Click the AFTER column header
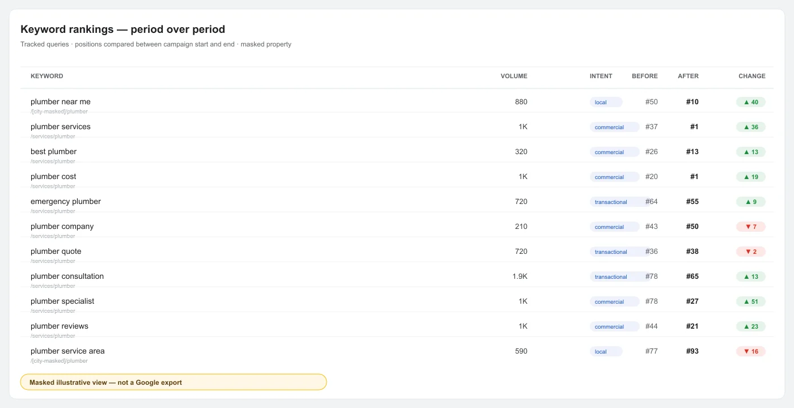Viewport: 794px width, 408px height. (689, 76)
